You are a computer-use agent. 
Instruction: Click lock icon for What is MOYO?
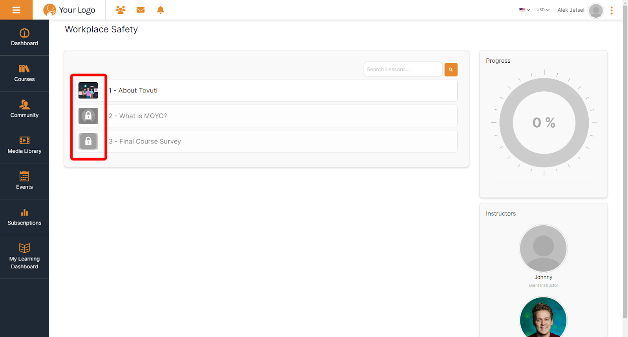[x=88, y=116]
